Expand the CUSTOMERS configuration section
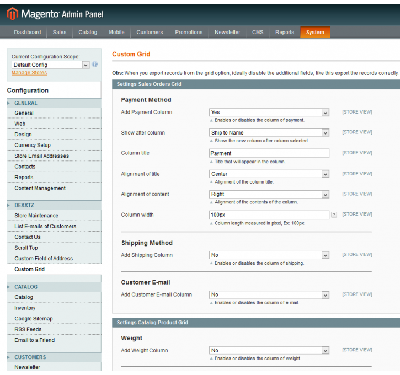 54,357
